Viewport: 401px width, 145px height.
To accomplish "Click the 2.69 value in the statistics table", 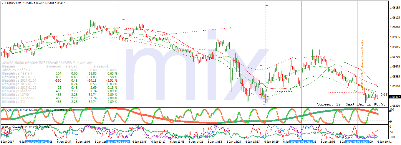I will pyautogui.click(x=93, y=88).
